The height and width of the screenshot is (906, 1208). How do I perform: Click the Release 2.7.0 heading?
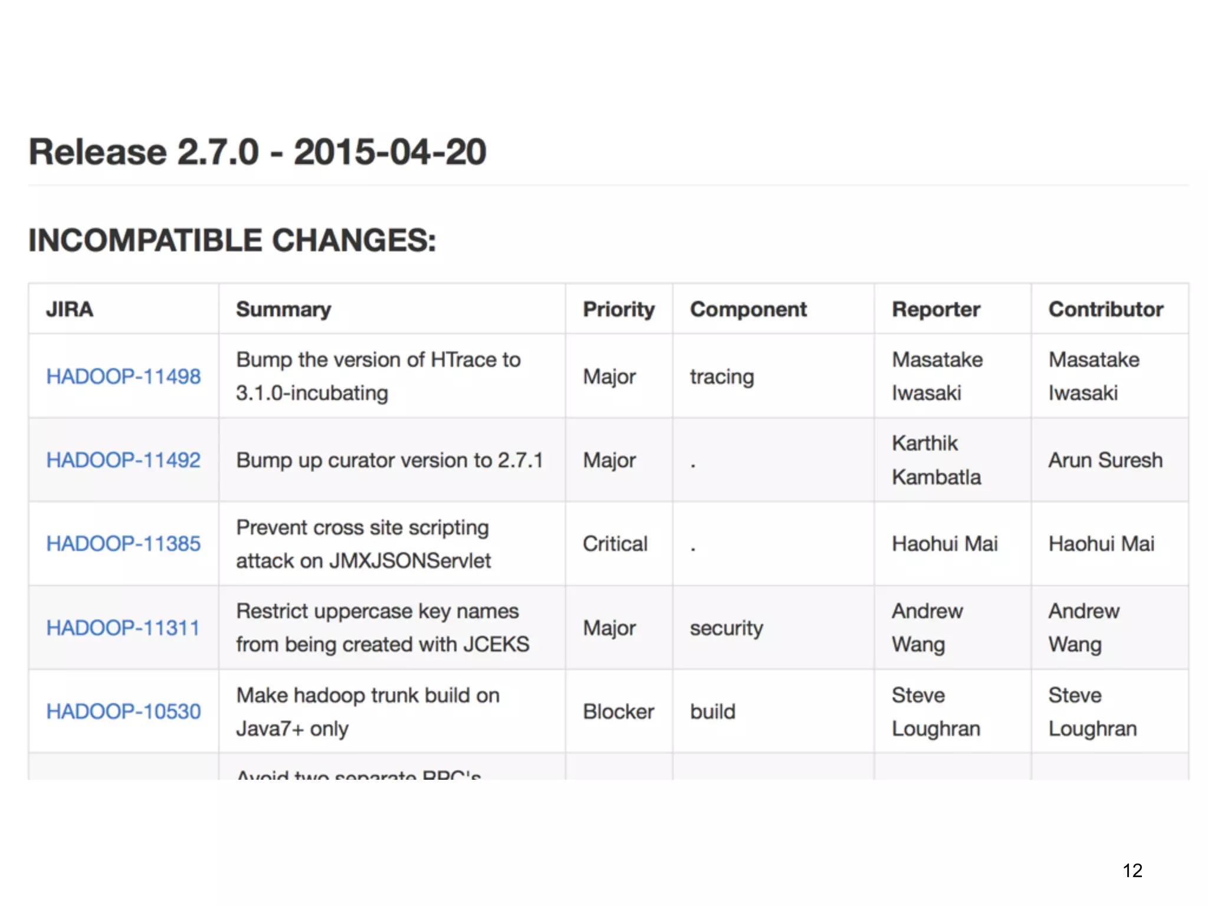point(257,152)
